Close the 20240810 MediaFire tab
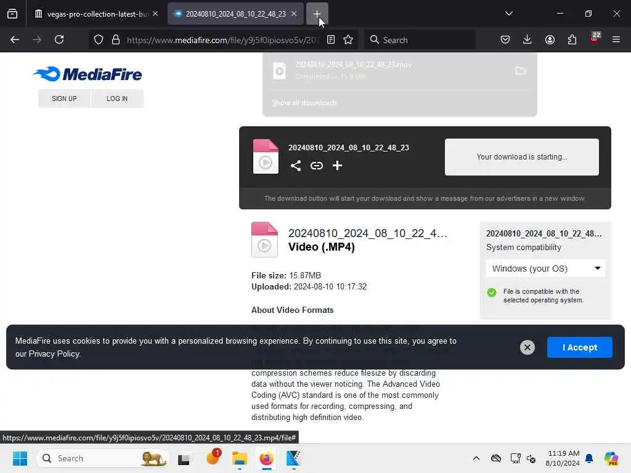This screenshot has width=631, height=473. 294,14
